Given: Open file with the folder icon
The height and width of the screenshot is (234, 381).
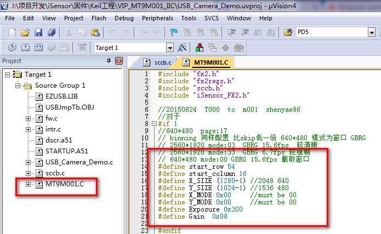Looking at the screenshot, I should [x=25, y=32].
